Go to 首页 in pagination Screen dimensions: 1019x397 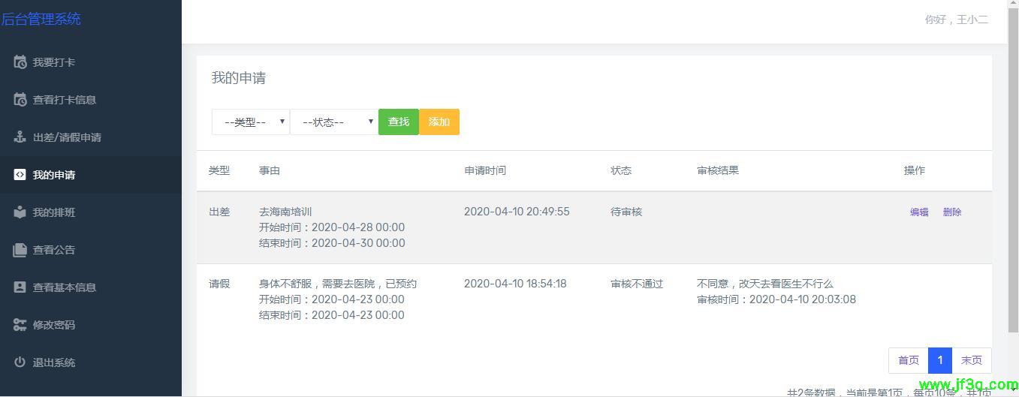[908, 360]
